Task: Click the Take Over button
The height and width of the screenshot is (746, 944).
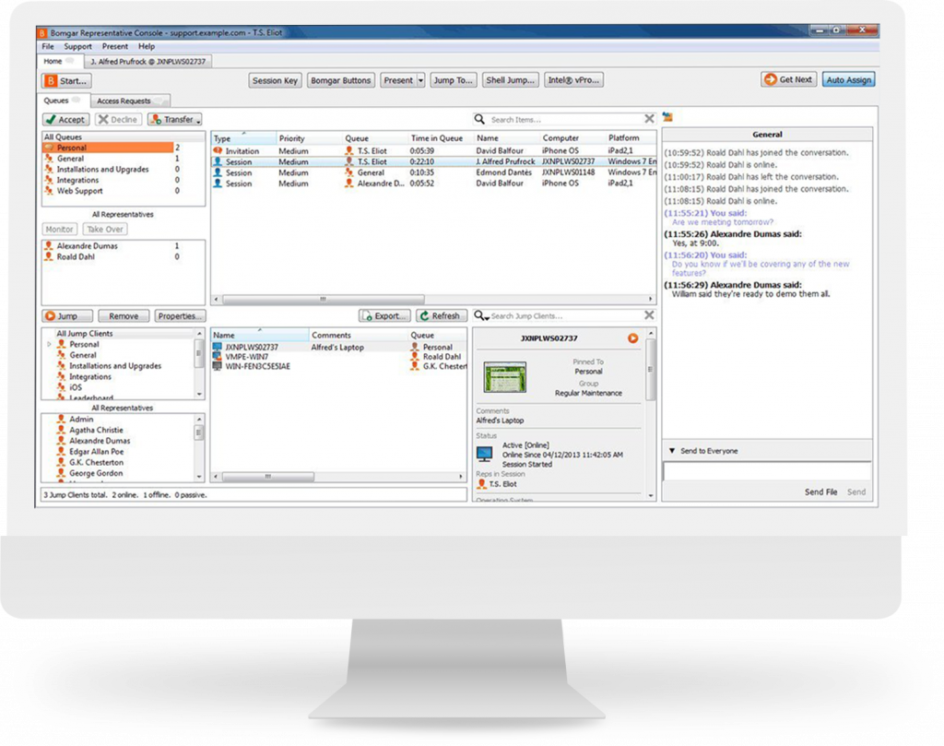Action: (x=105, y=230)
